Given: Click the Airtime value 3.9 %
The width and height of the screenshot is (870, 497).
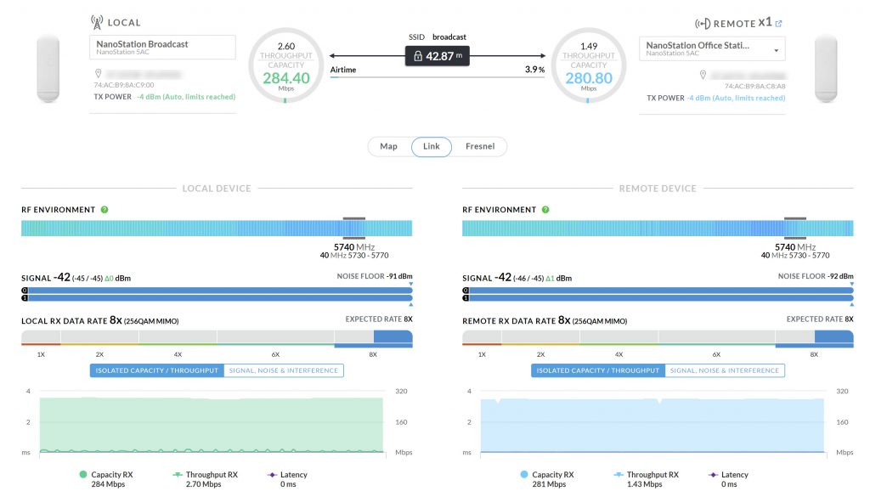Looking at the screenshot, I should (535, 70).
